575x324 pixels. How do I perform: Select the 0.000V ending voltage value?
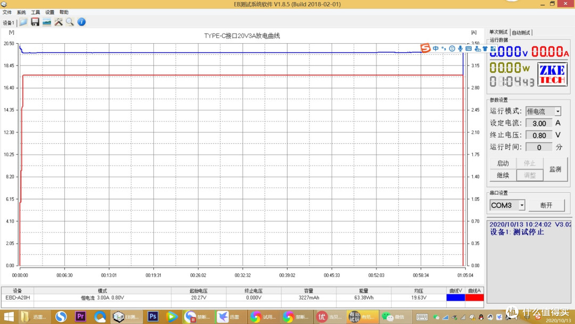pyautogui.click(x=254, y=297)
